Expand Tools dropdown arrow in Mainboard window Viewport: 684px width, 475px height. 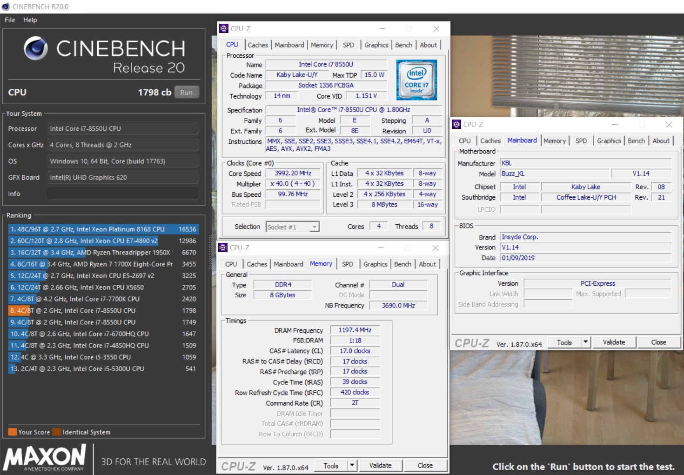(x=586, y=342)
